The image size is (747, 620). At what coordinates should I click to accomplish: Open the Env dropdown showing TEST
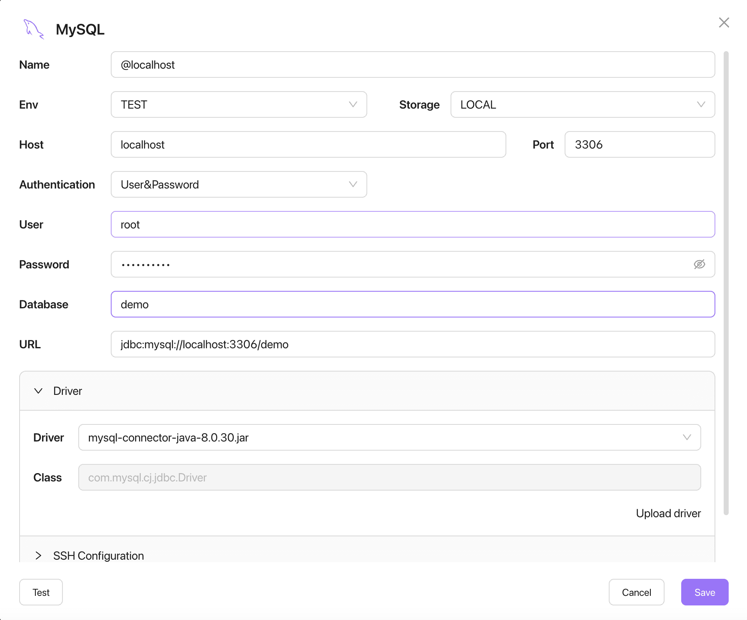point(239,104)
